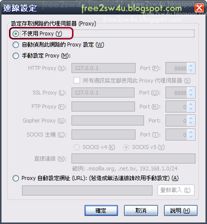Click the FTP Proxy address field
Viewport: 207px width, 224px height.
[x=103, y=106]
